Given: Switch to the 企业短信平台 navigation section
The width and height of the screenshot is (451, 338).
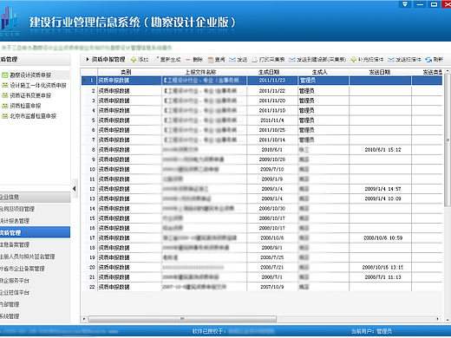Looking at the screenshot, I should click(x=35, y=292).
